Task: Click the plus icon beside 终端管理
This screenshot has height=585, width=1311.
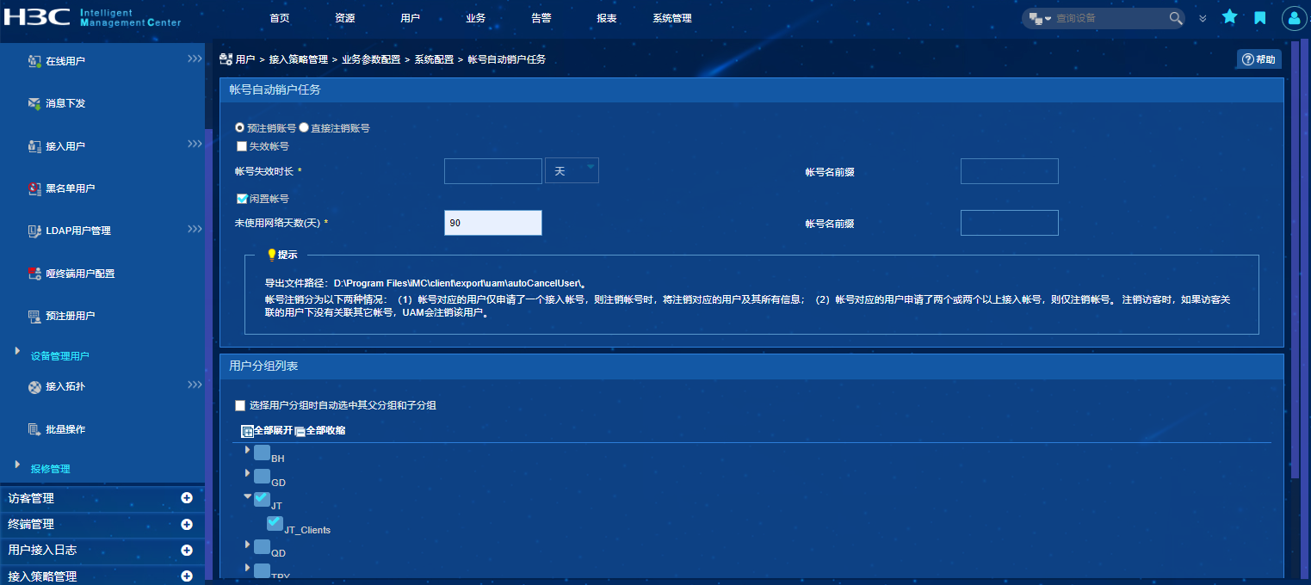Action: 187,524
